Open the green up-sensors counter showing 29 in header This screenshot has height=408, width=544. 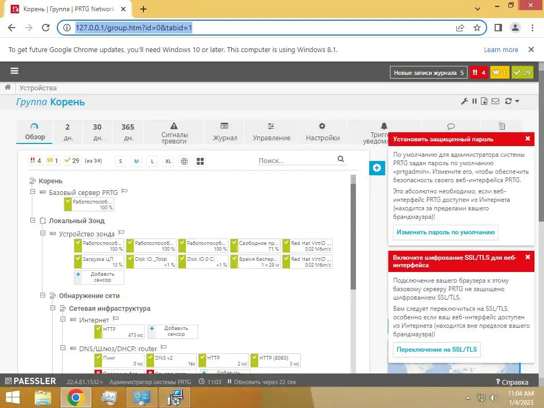pos(523,72)
